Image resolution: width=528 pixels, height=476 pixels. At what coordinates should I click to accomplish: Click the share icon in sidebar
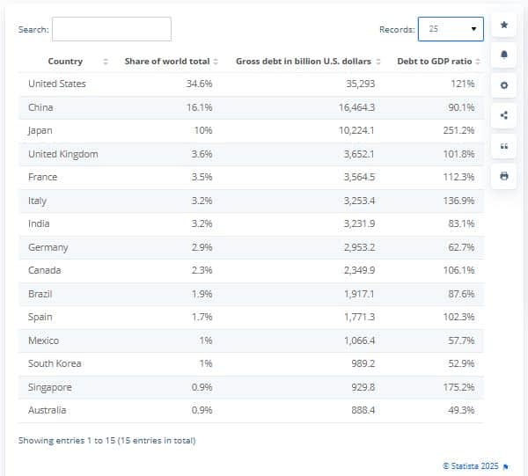tap(504, 115)
